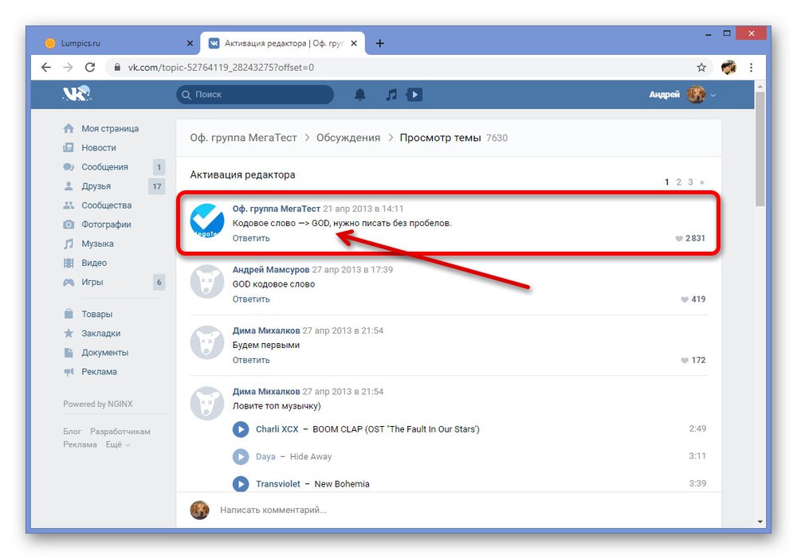Open a new browser tab with plus

[x=379, y=43]
